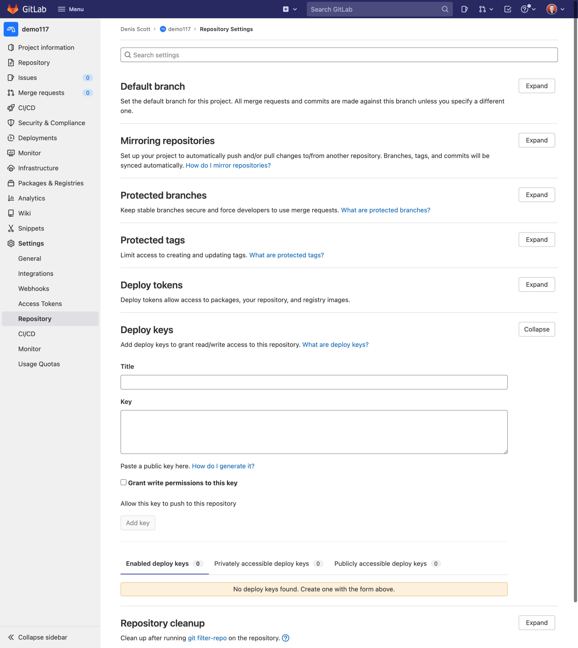This screenshot has height=648, width=578.
Task: Switch to Publicly accessible deploy keys tab
Action: click(387, 564)
